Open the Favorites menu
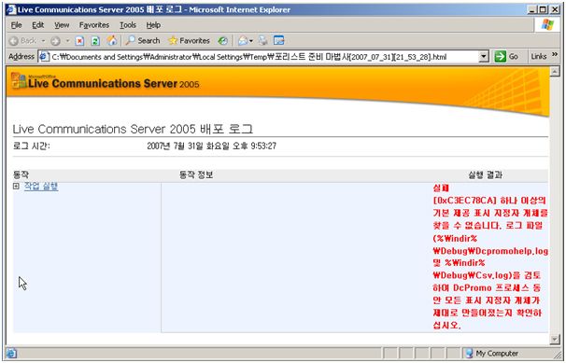 click(93, 25)
